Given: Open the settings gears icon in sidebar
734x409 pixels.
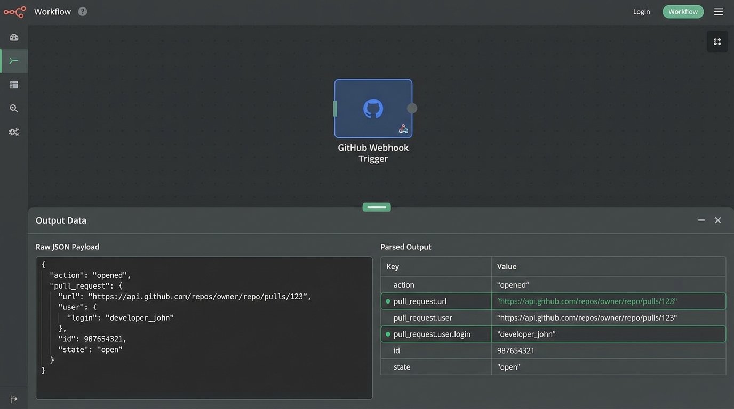Looking at the screenshot, I should pos(13,132).
